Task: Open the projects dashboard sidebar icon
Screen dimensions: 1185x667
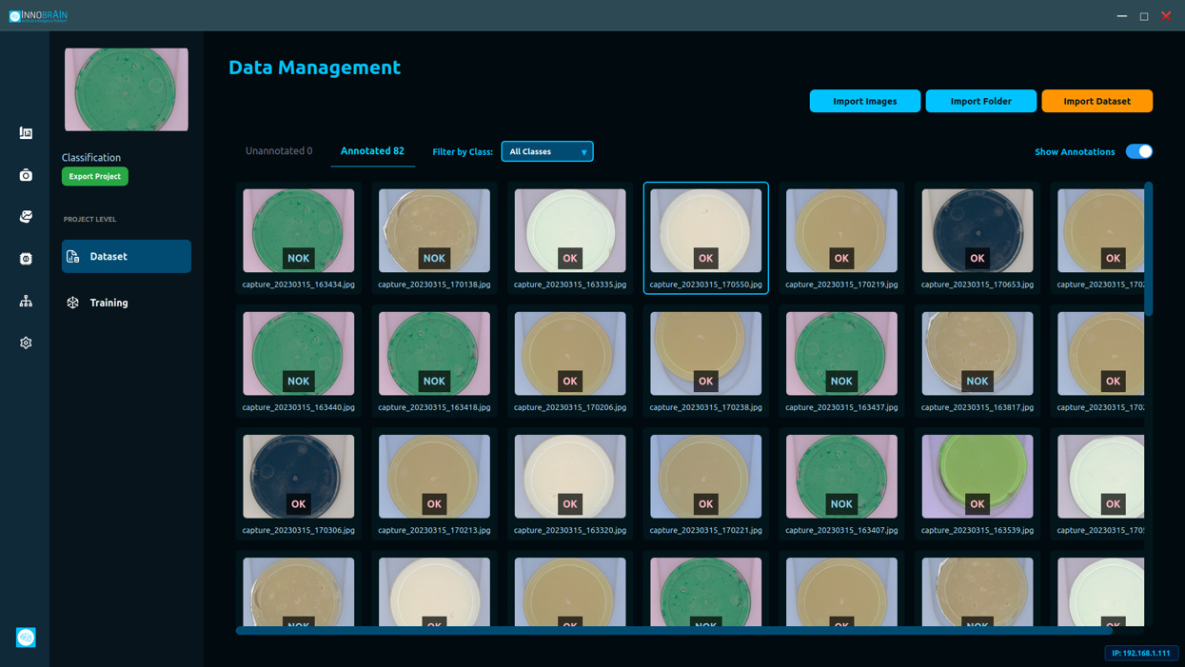Action: (26, 133)
